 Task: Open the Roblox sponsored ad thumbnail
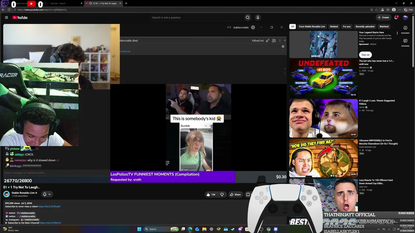[x=323, y=45]
